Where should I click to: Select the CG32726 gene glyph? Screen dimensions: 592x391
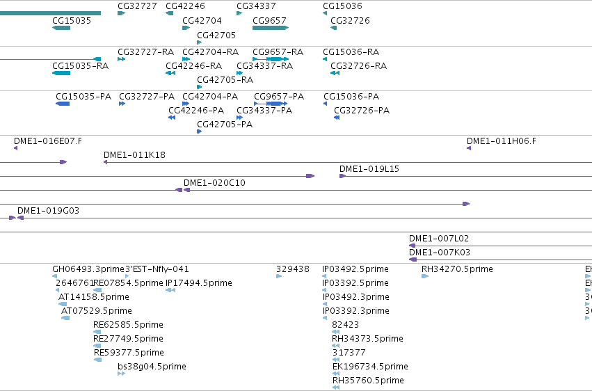coord(333,28)
